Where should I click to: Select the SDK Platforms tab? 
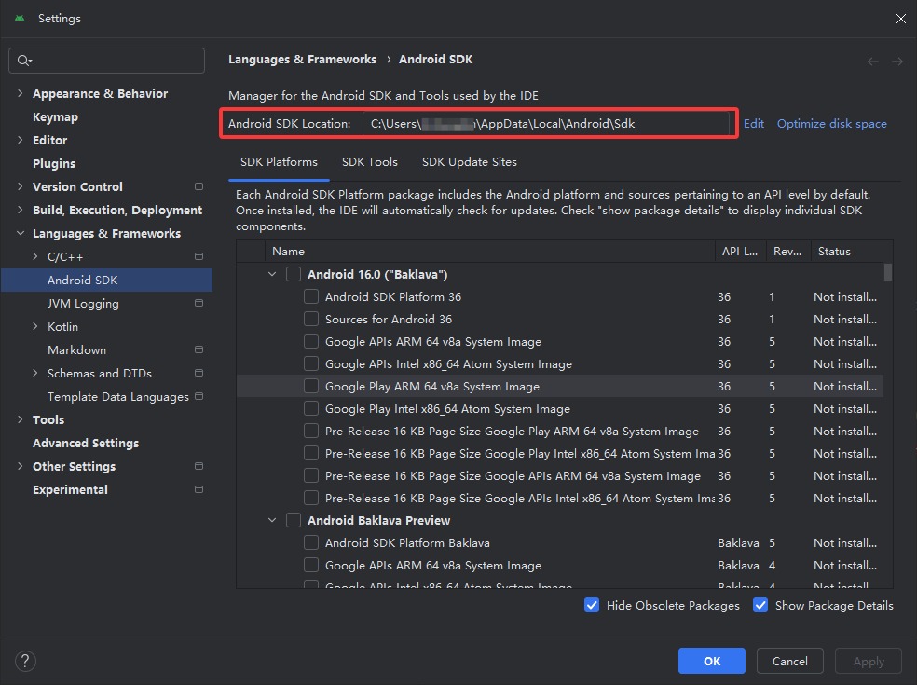[x=279, y=162]
